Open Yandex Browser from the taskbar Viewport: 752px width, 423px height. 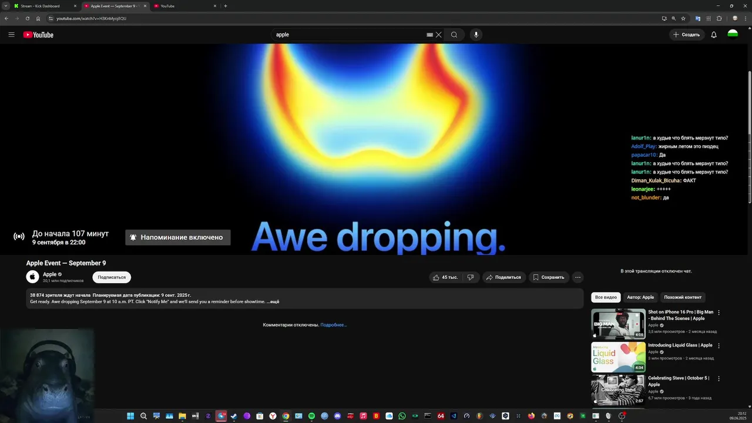[273, 416]
